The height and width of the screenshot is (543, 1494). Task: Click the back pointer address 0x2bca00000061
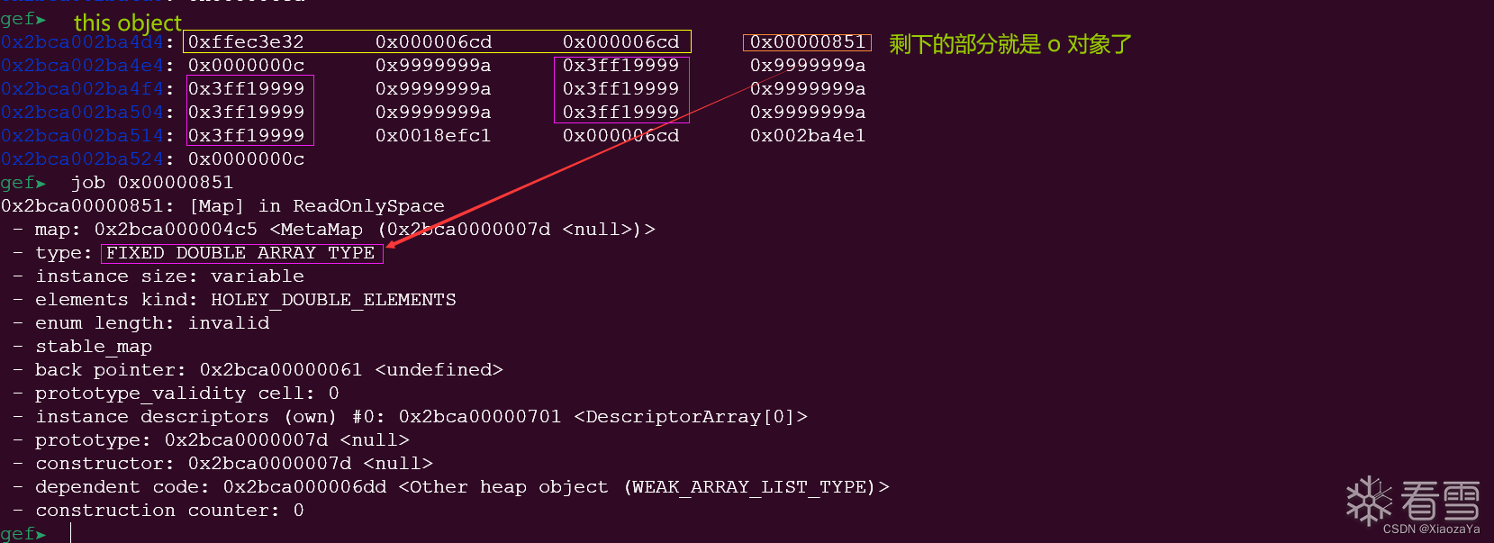[281, 370]
